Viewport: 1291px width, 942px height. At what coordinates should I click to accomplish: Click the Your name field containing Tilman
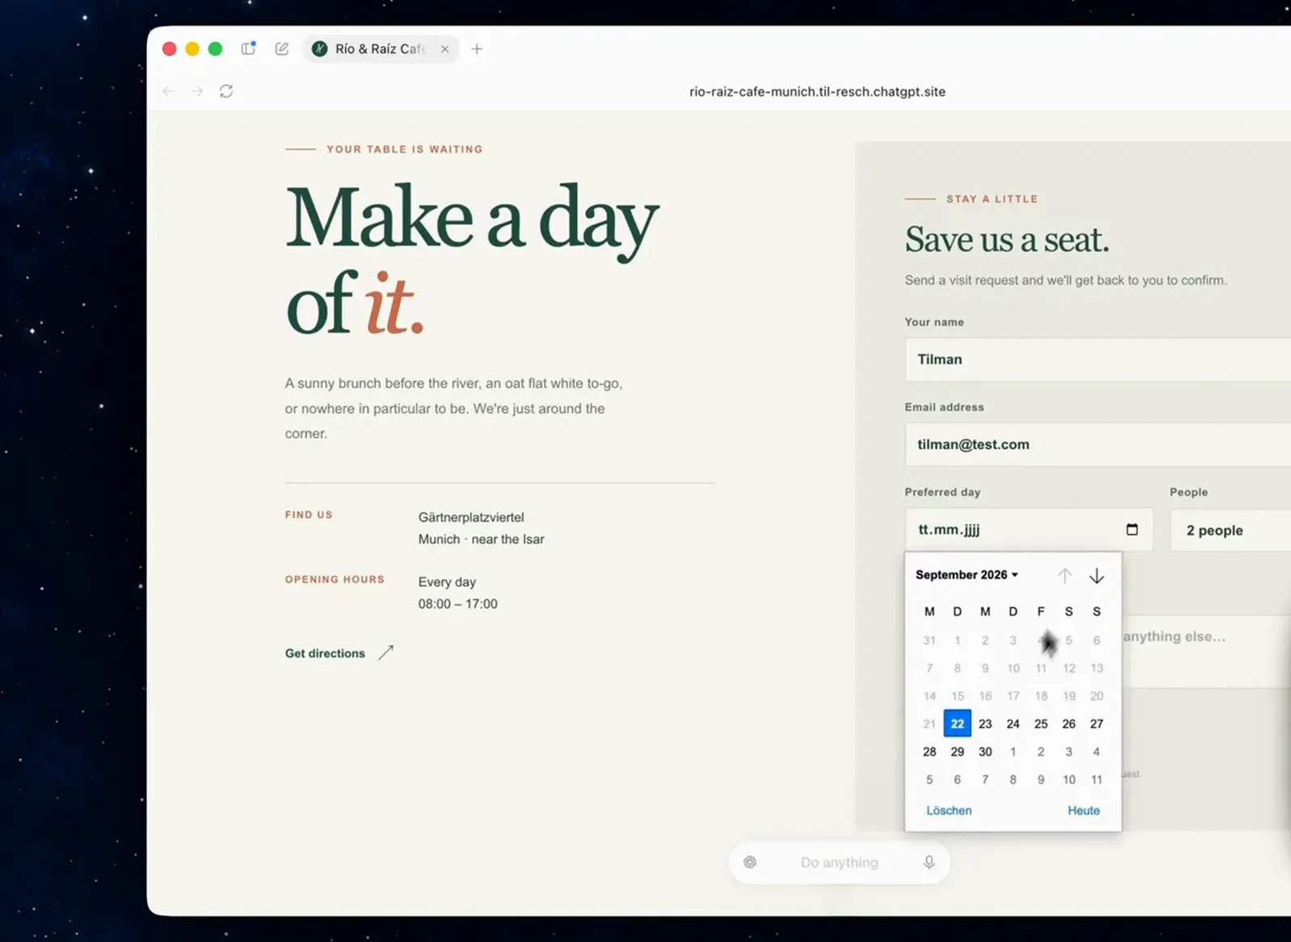tap(1097, 360)
